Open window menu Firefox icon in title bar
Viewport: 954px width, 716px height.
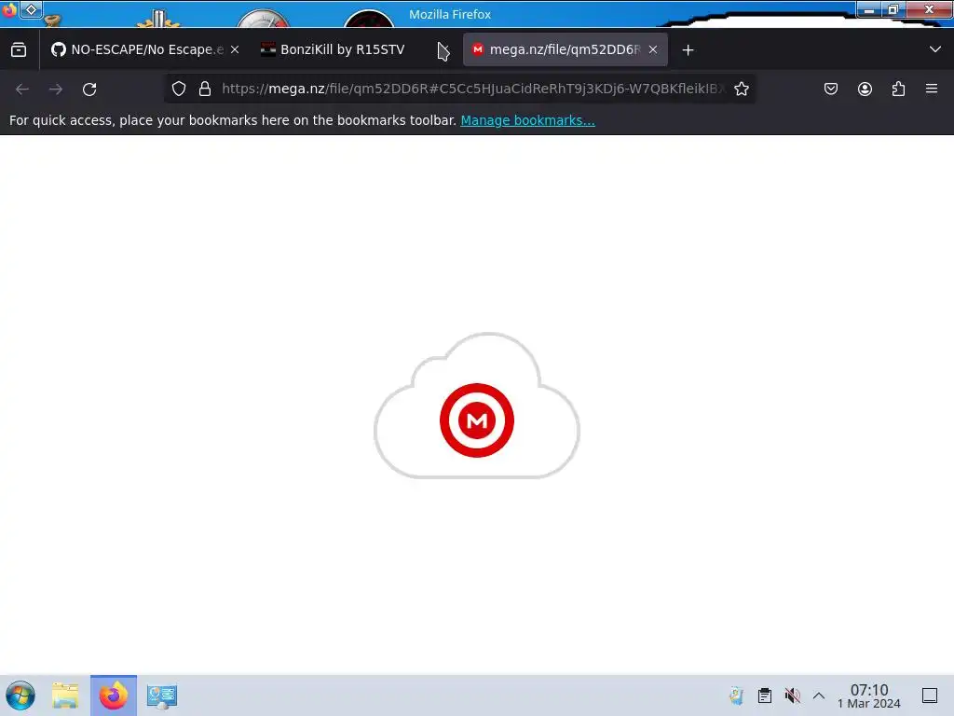pos(8,9)
